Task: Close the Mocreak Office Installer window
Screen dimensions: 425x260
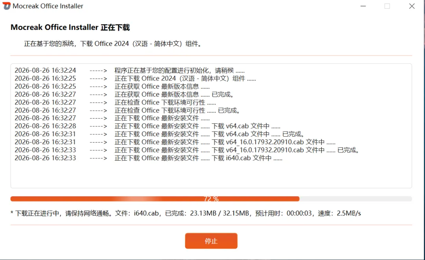Action: pyautogui.click(x=412, y=6)
